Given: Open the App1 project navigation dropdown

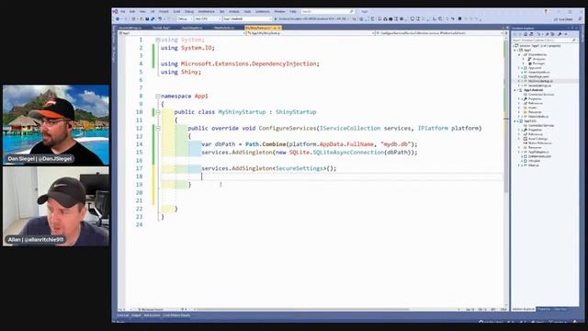Looking at the screenshot, I should click(x=182, y=33).
